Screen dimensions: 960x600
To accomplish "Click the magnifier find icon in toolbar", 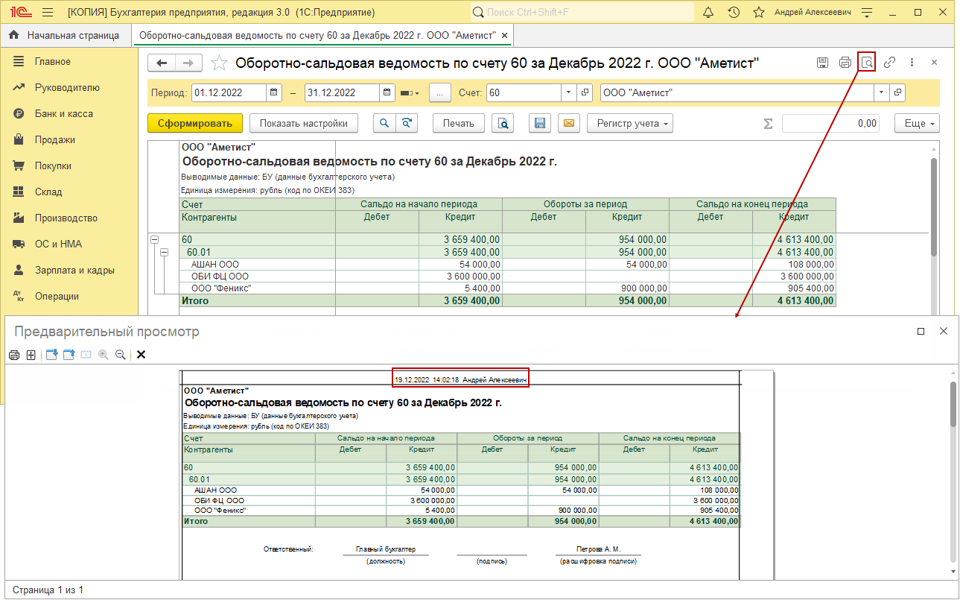I will pyautogui.click(x=384, y=124).
